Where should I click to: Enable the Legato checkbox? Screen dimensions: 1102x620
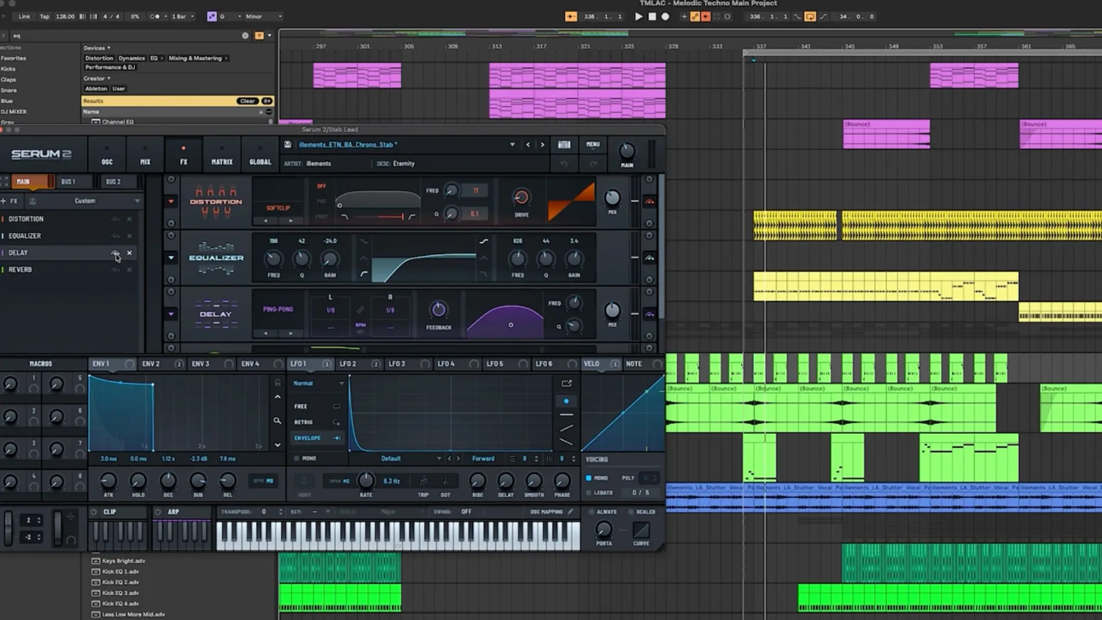[588, 493]
